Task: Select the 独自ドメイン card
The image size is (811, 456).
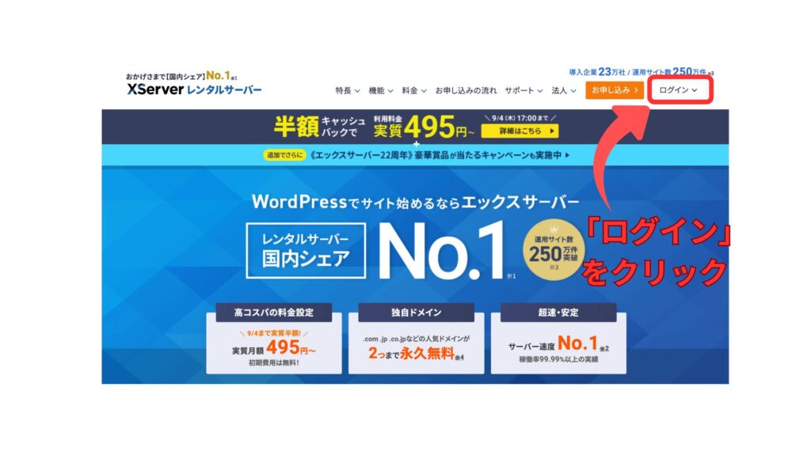Action: coord(417,338)
